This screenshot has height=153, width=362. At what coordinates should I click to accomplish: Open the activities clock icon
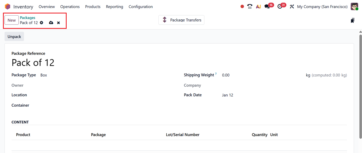point(280,6)
